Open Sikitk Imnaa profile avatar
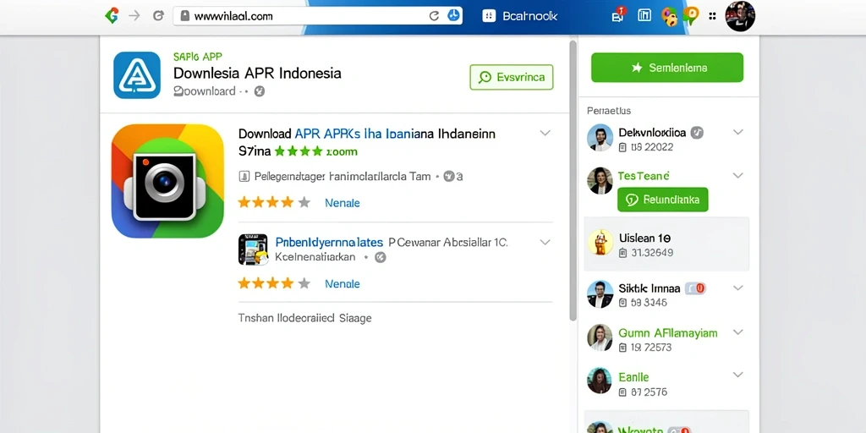The image size is (866, 433). tap(600, 293)
